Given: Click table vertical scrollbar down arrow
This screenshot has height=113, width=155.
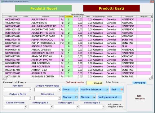Looking at the screenshot, I should click(x=152, y=76).
